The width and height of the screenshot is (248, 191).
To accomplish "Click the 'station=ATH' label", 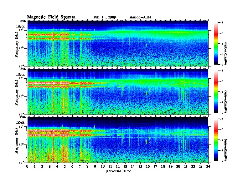I will [140, 17].
